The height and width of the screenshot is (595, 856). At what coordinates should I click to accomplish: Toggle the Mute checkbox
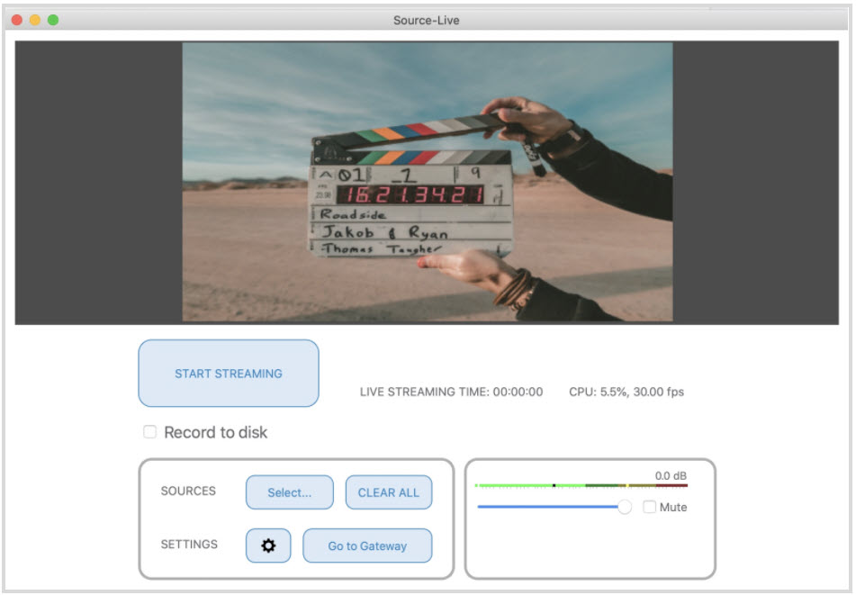click(x=650, y=508)
